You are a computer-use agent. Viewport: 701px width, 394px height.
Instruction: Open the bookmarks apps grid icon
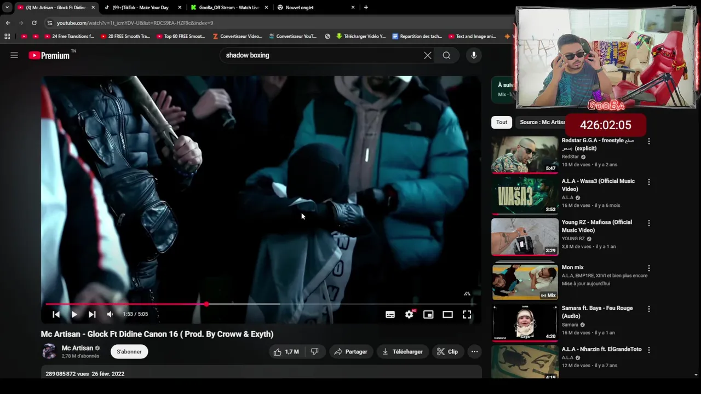(7, 37)
